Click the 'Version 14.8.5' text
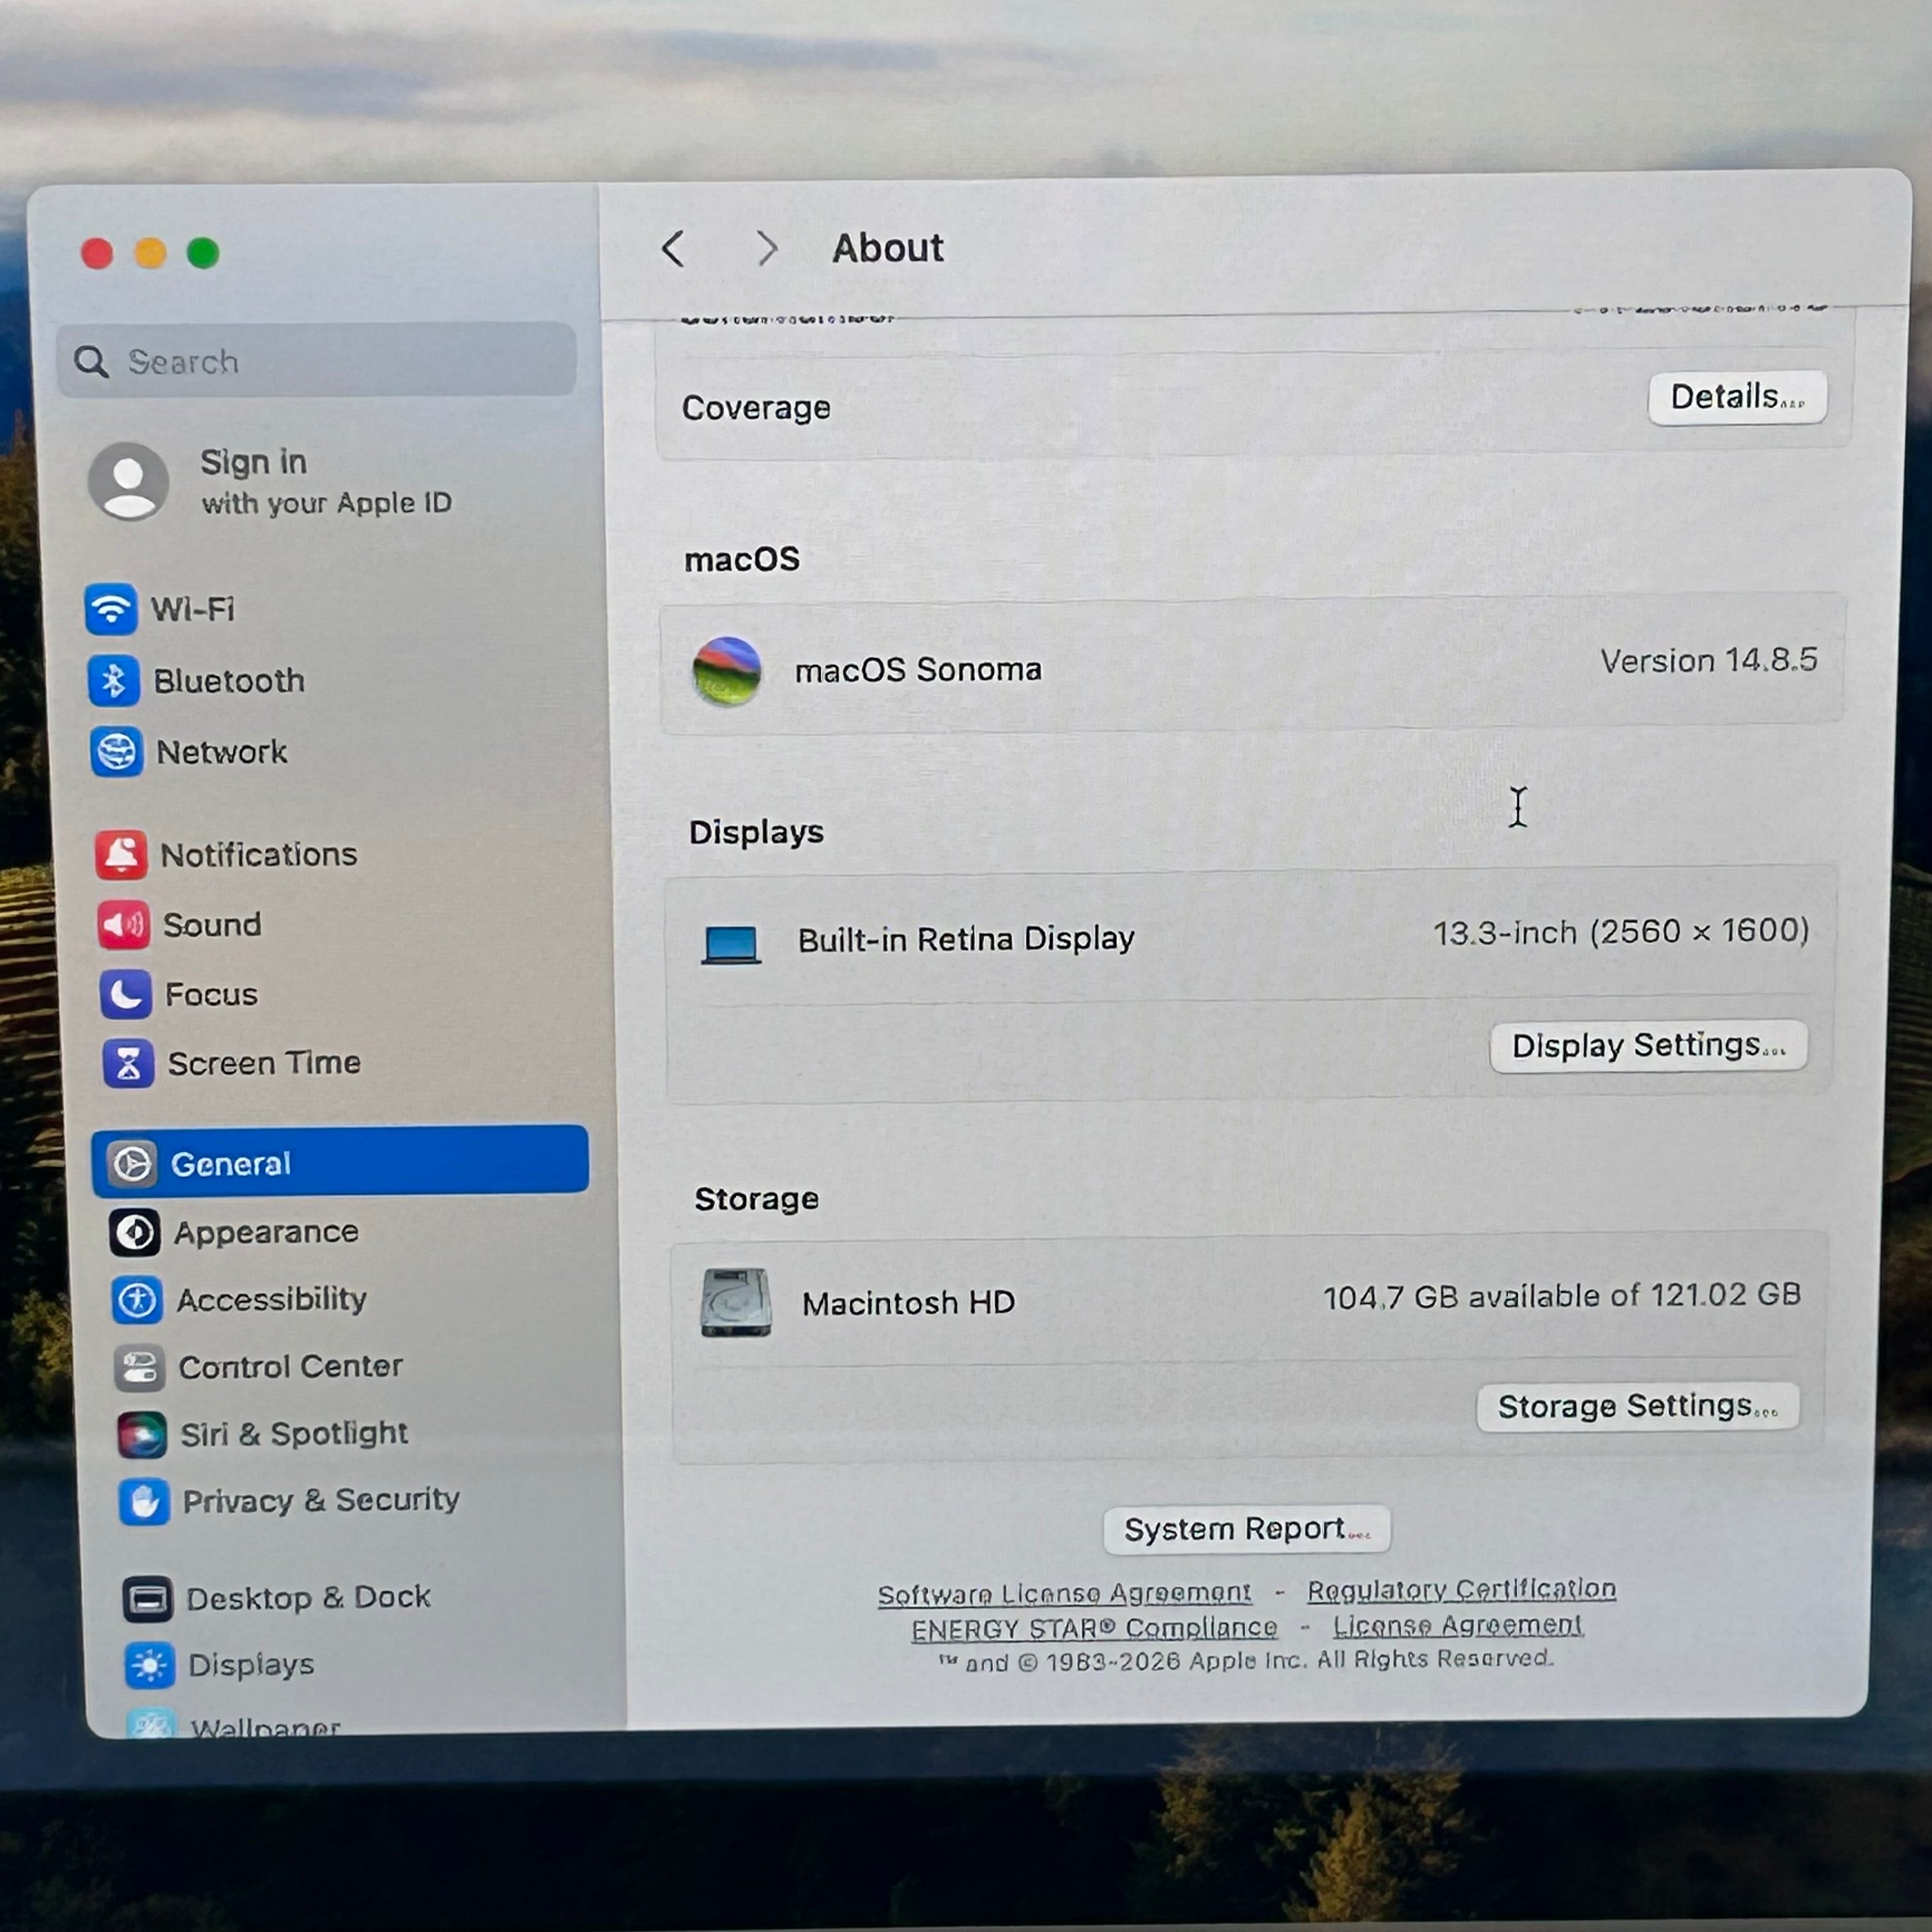The width and height of the screenshot is (1932, 1932). (1708, 661)
